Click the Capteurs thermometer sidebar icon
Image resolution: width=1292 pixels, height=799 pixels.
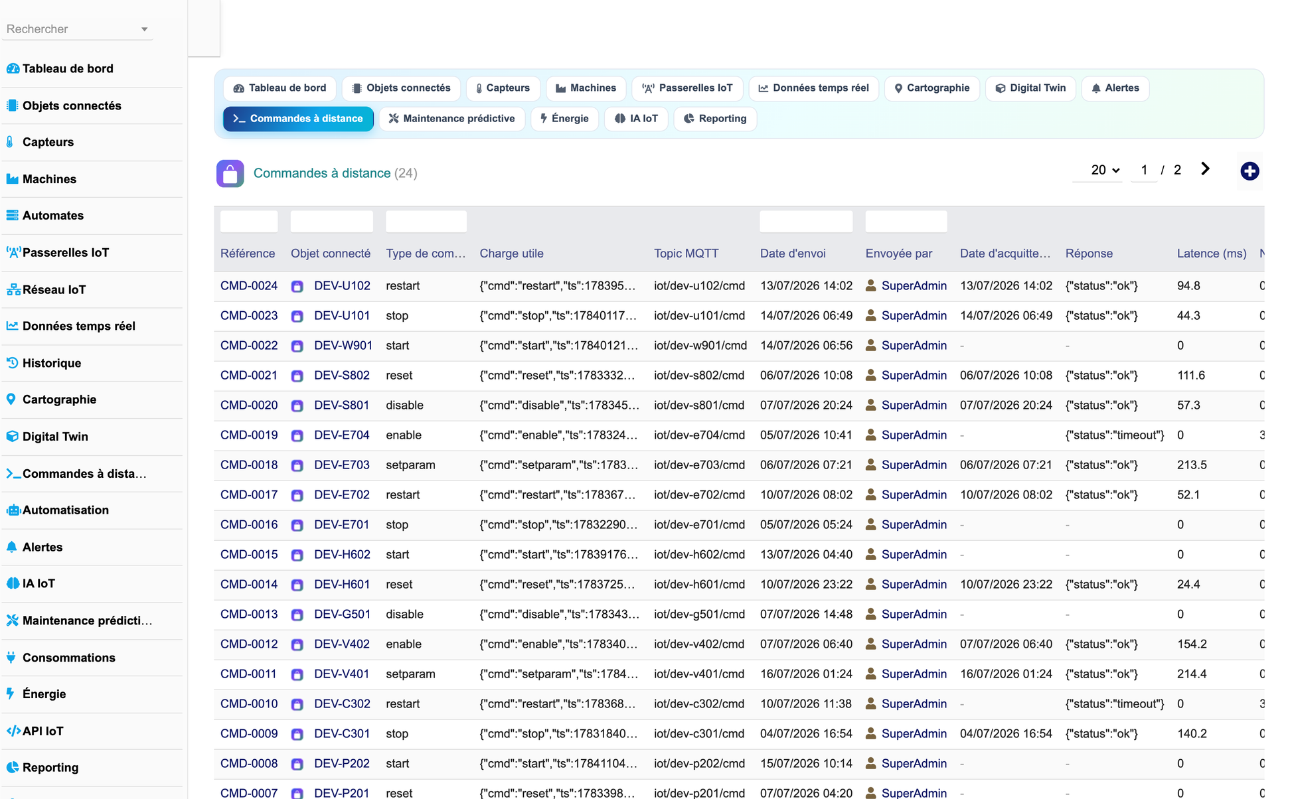[x=10, y=142]
